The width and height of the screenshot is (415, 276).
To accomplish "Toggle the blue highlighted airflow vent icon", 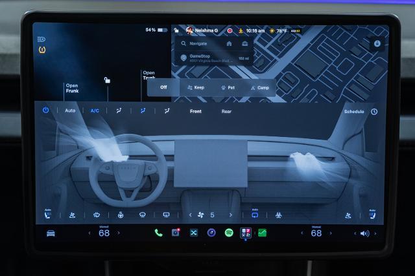I will (x=143, y=111).
